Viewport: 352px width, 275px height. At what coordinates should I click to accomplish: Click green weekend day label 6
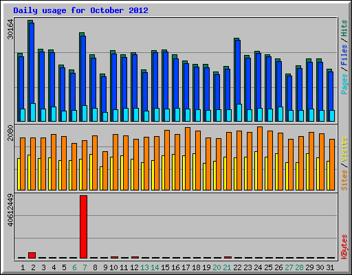coord(74,267)
